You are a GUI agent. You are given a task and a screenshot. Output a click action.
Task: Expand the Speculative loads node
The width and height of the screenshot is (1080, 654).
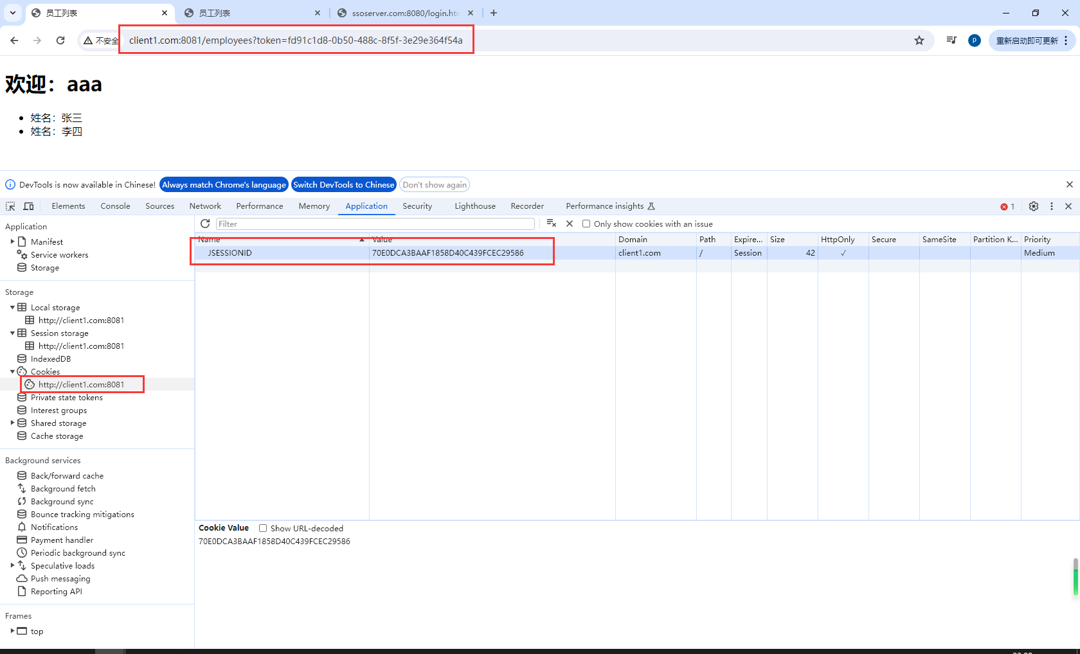tap(12, 565)
